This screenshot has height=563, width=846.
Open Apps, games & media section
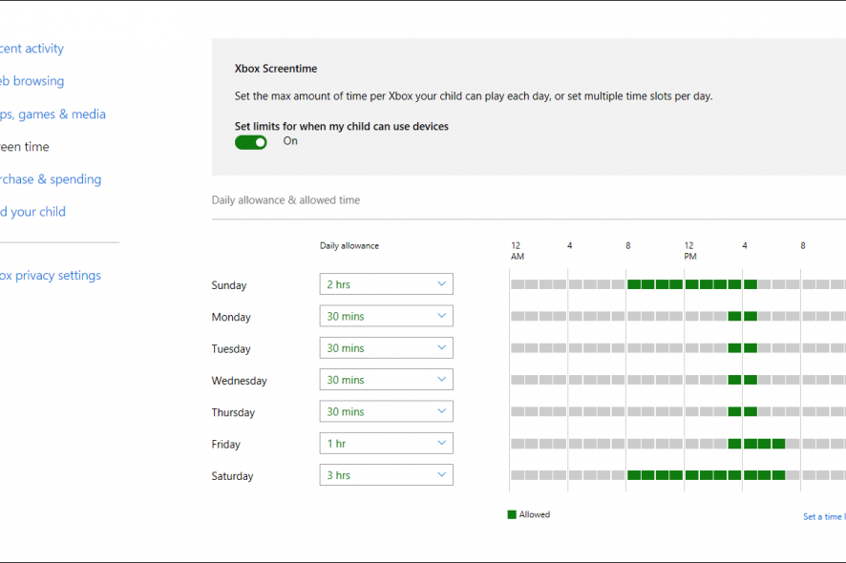(x=53, y=115)
